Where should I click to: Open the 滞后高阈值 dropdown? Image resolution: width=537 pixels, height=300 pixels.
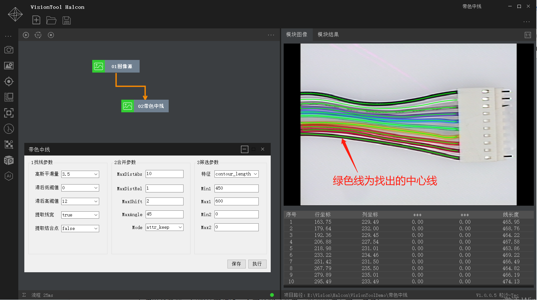[x=80, y=201]
